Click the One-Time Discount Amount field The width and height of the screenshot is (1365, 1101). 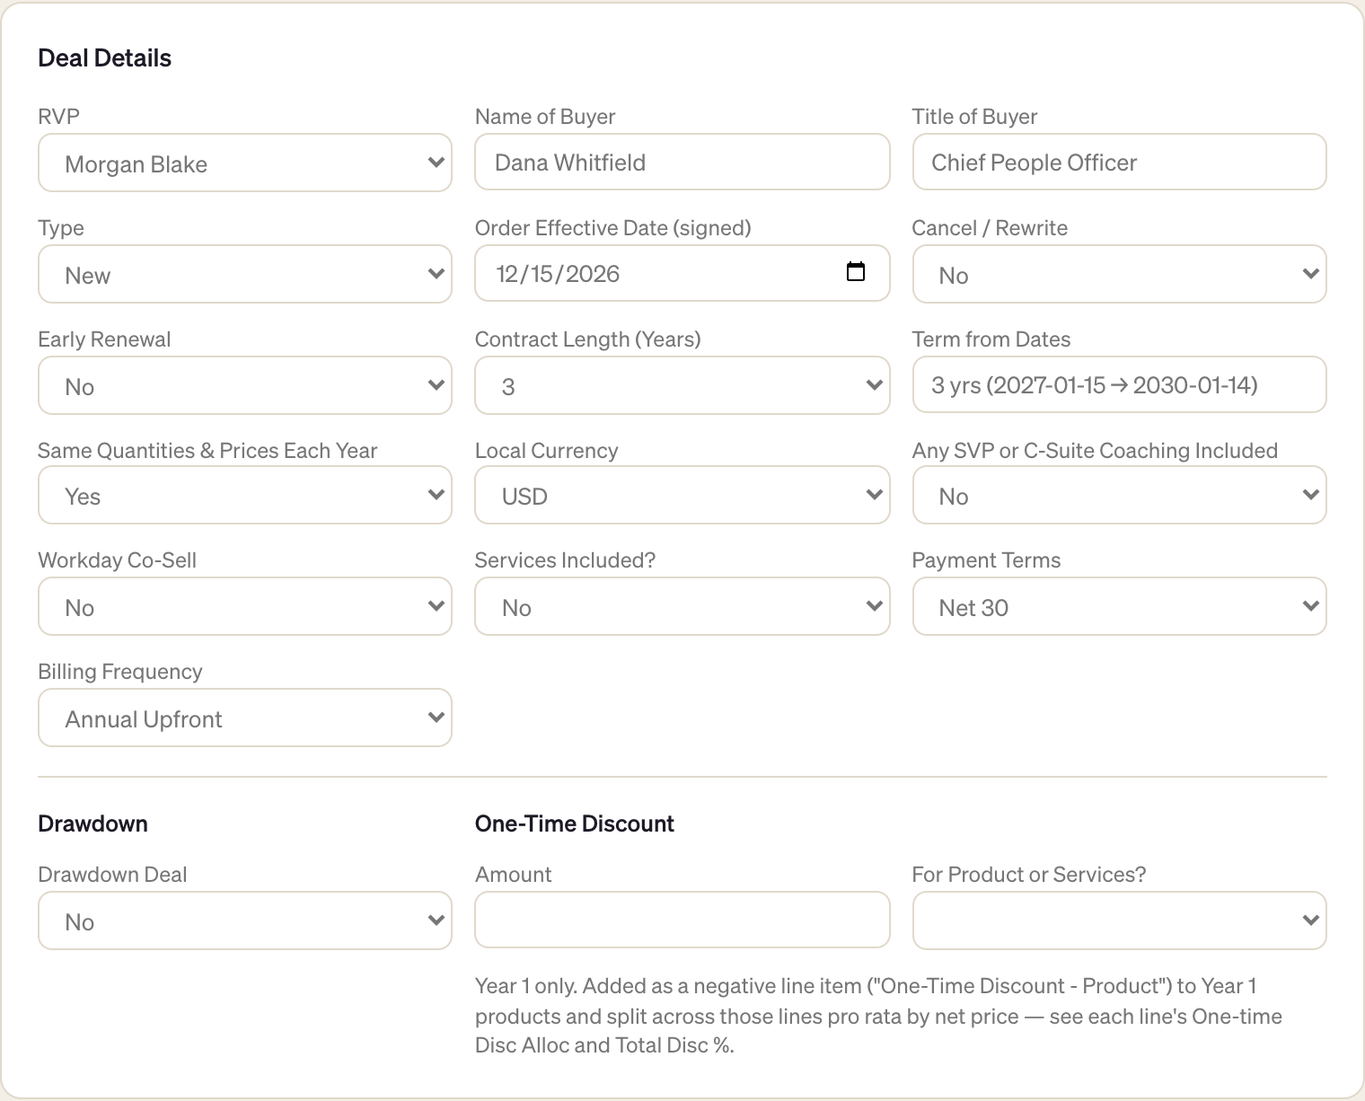[682, 920]
